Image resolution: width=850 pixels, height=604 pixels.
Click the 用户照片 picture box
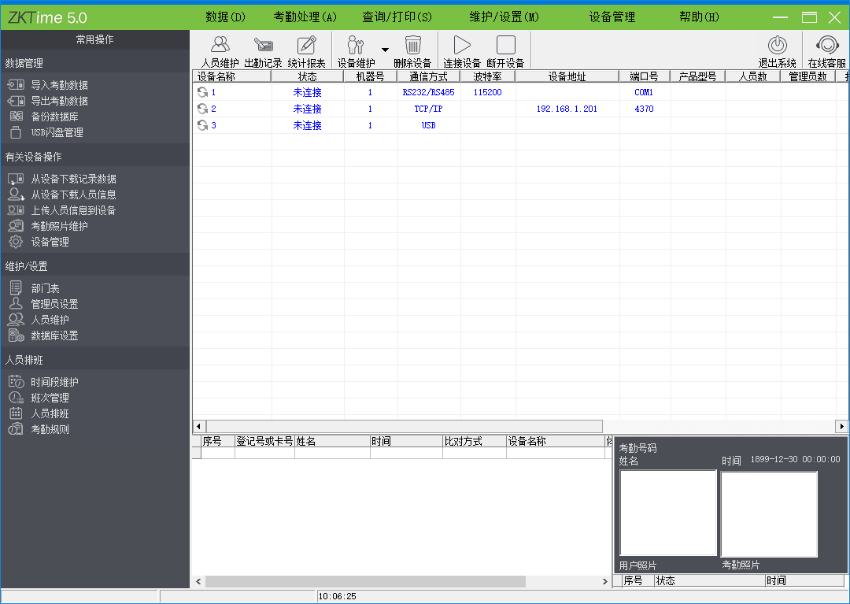coord(668,513)
